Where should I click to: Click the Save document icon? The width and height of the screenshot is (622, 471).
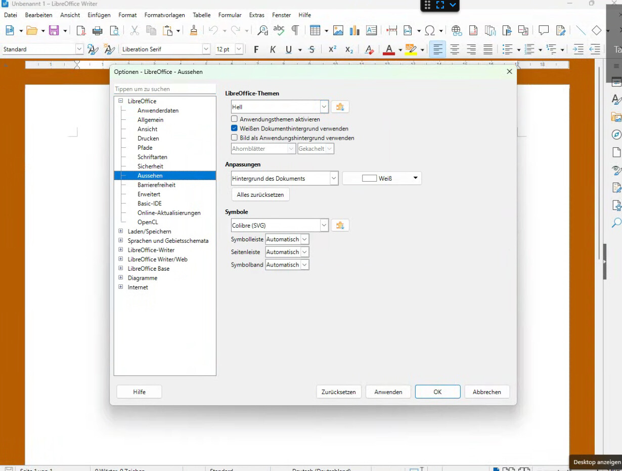pos(54,31)
